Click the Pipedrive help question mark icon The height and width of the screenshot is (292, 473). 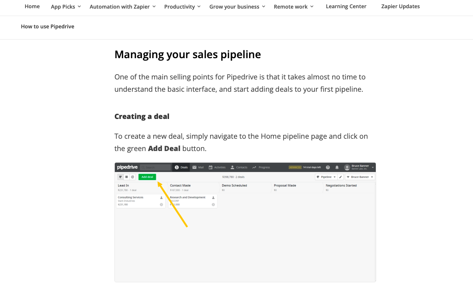click(x=328, y=167)
